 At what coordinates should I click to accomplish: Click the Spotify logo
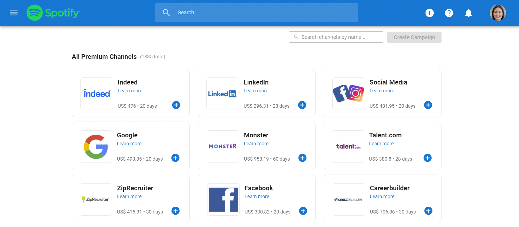coord(53,13)
